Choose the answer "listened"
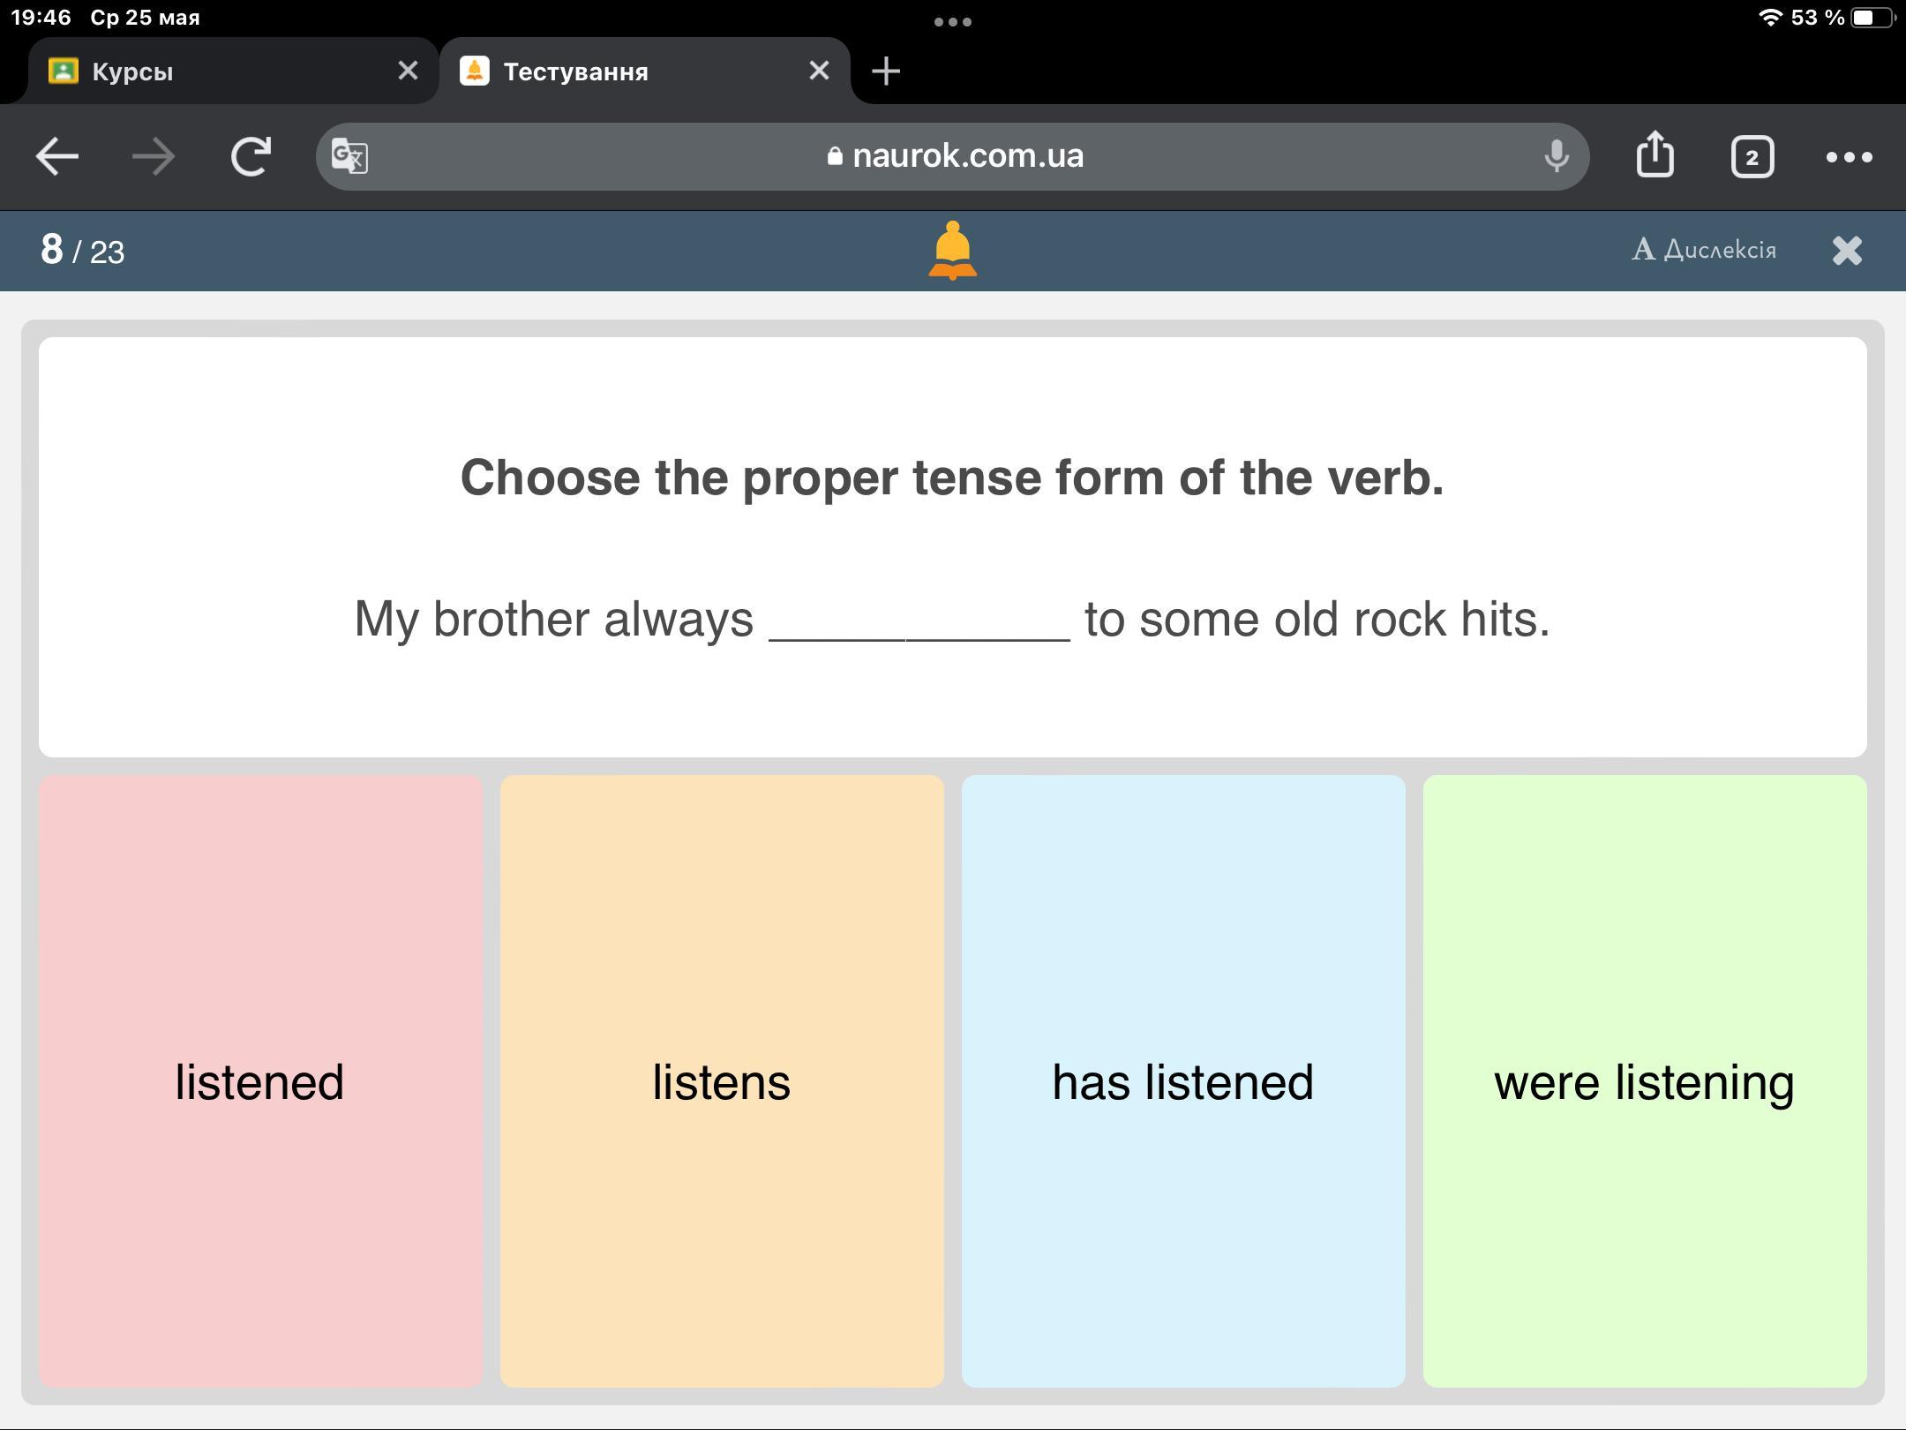Viewport: 1906px width, 1430px height. (260, 1080)
